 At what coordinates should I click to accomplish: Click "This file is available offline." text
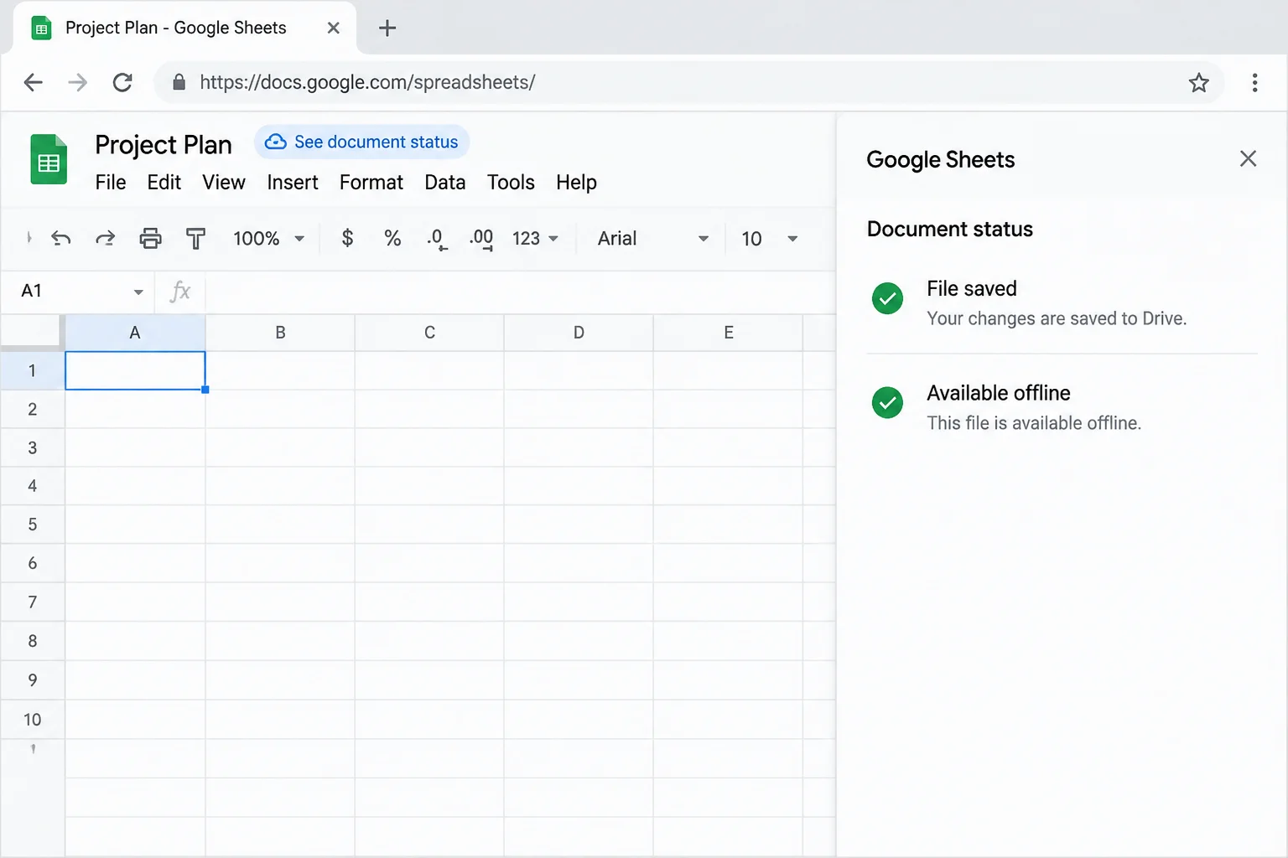click(x=1034, y=423)
